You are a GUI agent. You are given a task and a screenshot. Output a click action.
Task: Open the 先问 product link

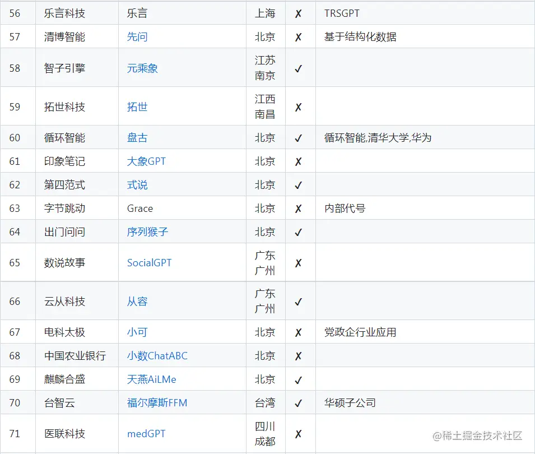[137, 36]
